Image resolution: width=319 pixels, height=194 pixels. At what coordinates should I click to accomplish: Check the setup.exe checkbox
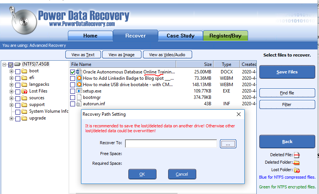coord(73,91)
